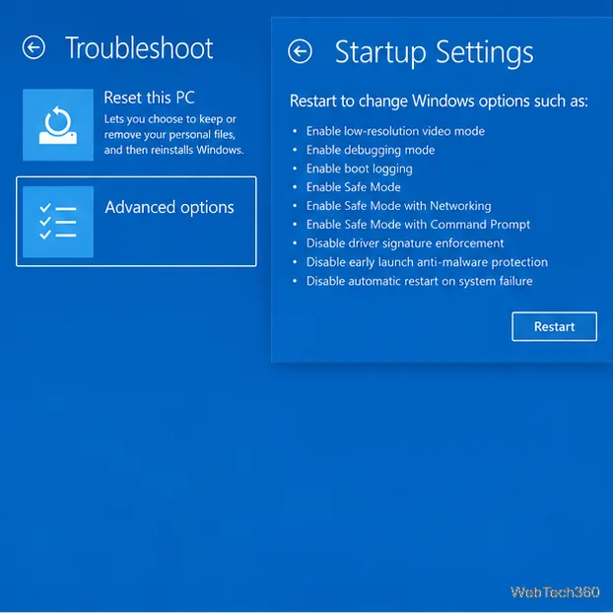The height and width of the screenshot is (613, 613).
Task: Click the Startup Settings back arrow
Action: [x=300, y=51]
